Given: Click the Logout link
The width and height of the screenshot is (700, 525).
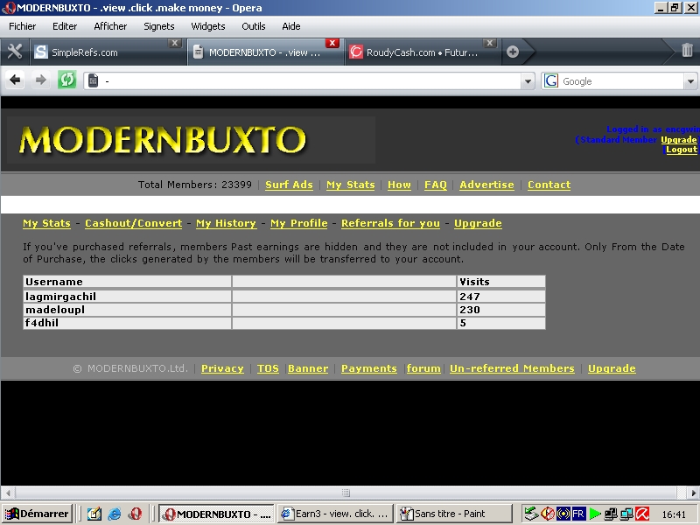Looking at the screenshot, I should point(682,150).
